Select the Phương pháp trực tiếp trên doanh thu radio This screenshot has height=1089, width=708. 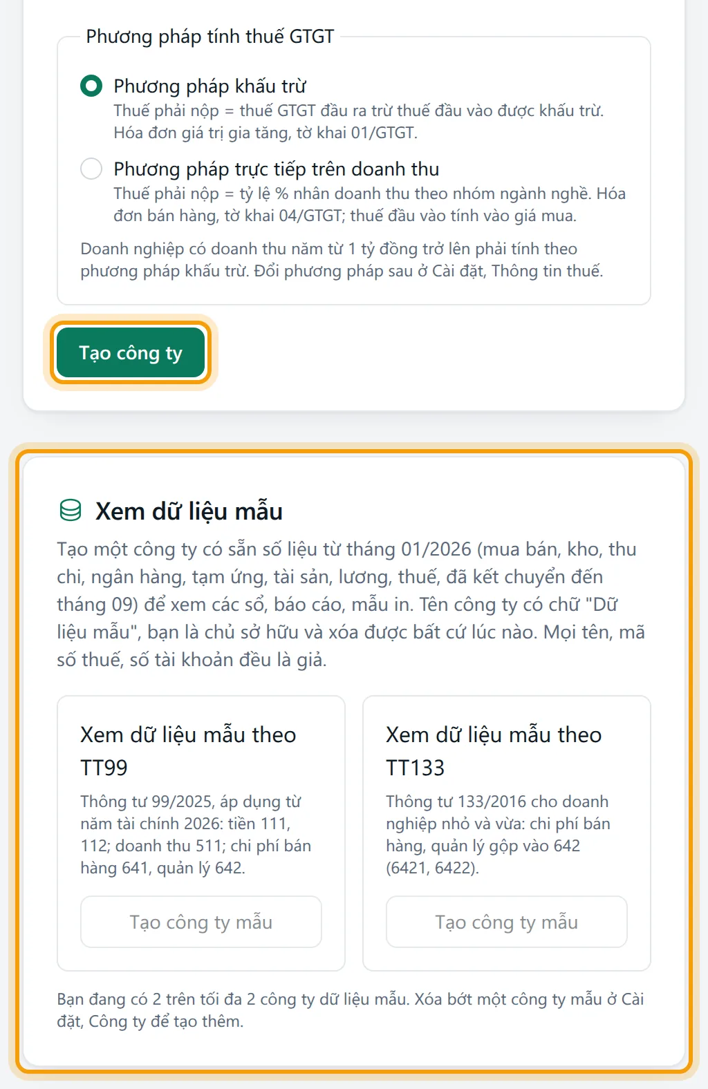coord(91,169)
